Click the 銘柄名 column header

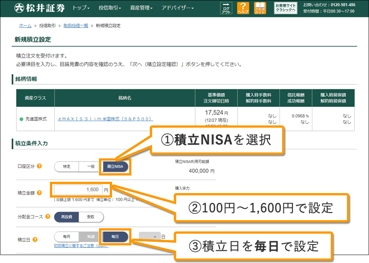pos(125,98)
